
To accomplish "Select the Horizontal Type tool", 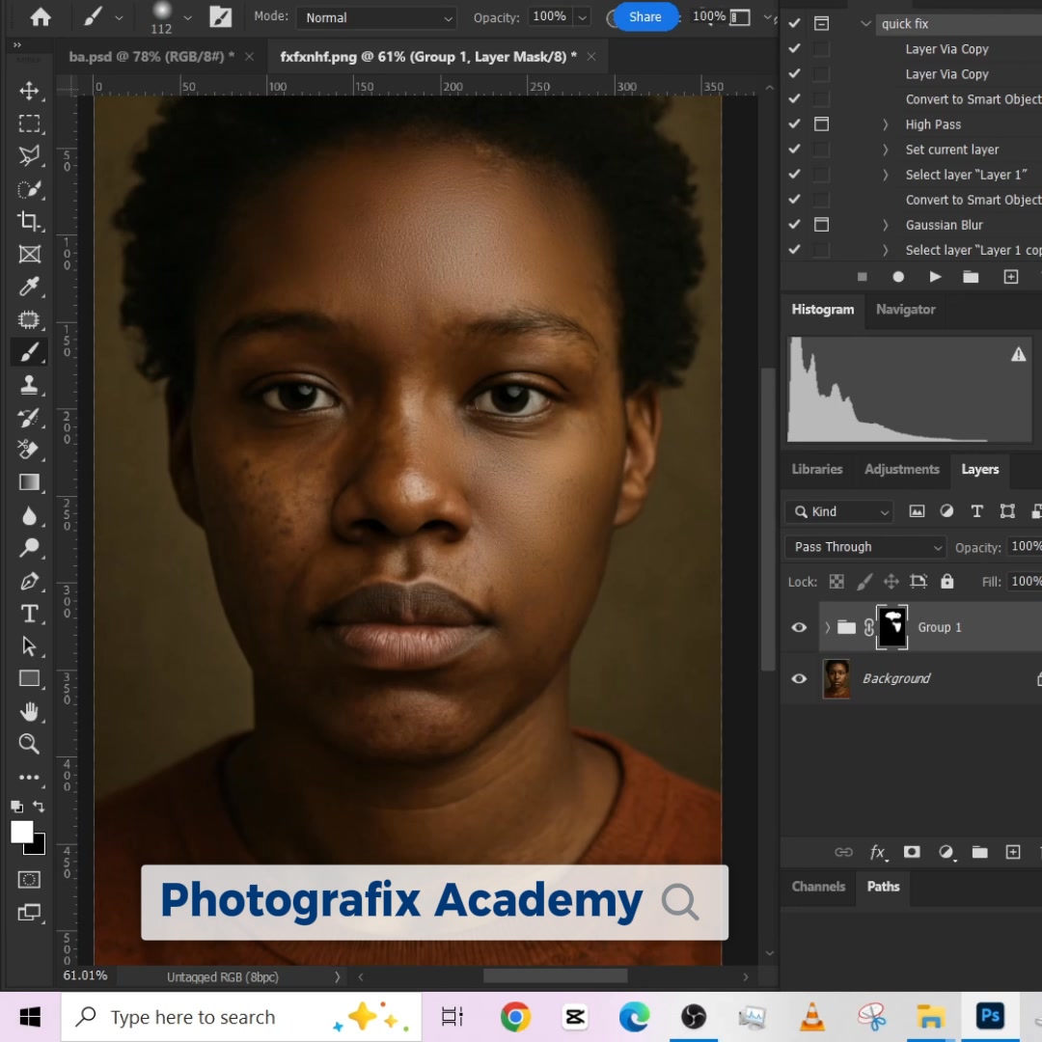I will coord(29,614).
